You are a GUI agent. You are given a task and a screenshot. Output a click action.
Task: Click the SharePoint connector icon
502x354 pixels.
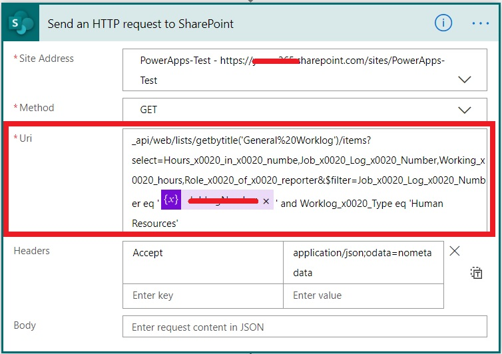21,24
